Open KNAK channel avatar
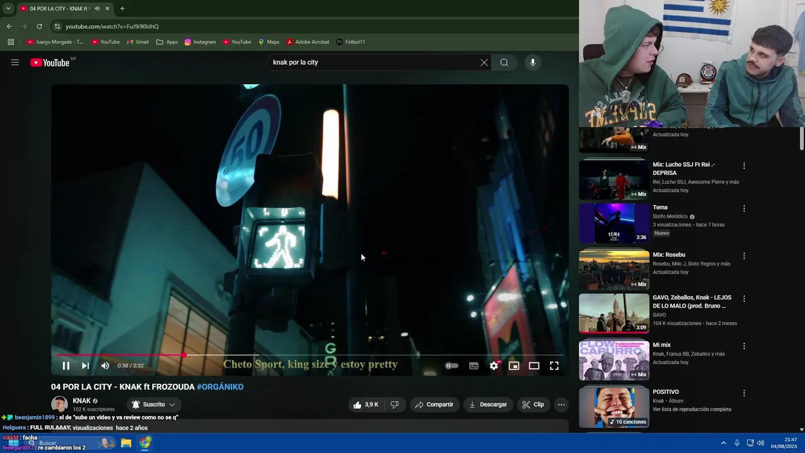This screenshot has width=805, height=453. tap(59, 405)
